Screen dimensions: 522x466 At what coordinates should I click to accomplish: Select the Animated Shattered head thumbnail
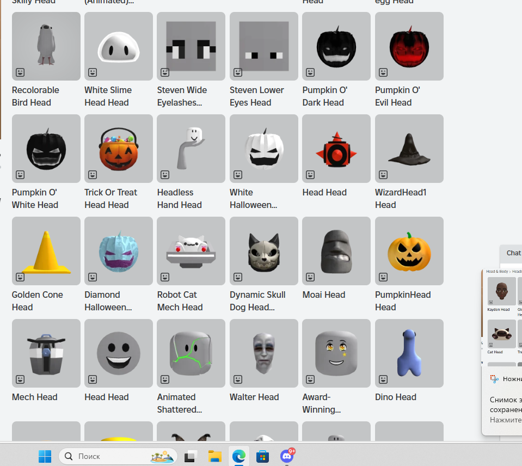click(191, 353)
